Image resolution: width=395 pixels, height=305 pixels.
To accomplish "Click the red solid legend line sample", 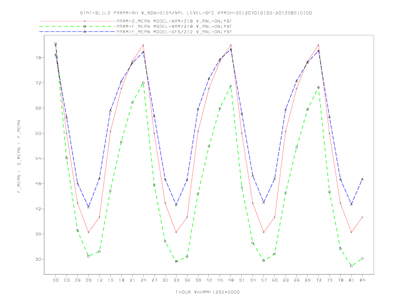I will [x=77, y=21].
